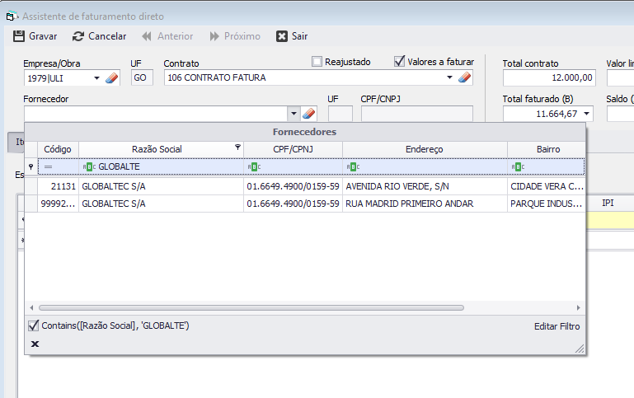
Task: Click the Total contrato value field
Action: pyautogui.click(x=549, y=78)
